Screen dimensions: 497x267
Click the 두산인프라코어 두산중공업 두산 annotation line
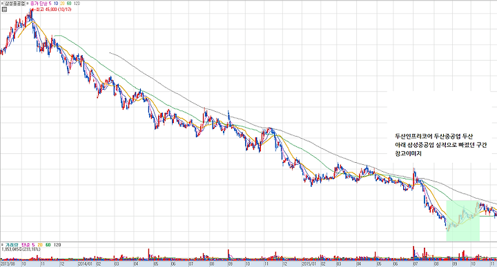tap(433, 137)
